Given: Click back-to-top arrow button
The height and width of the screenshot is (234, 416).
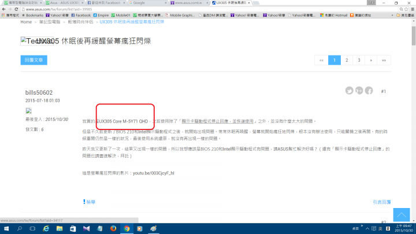Looking at the screenshot, I should click(402, 214).
